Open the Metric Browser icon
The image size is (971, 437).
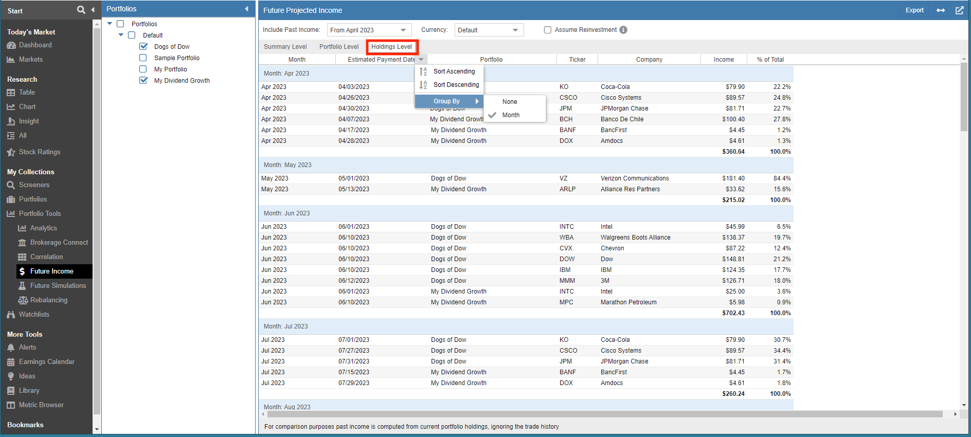point(11,405)
